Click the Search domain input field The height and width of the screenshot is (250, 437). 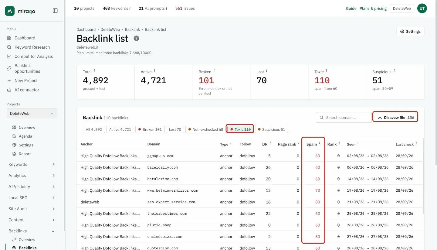(x=344, y=117)
